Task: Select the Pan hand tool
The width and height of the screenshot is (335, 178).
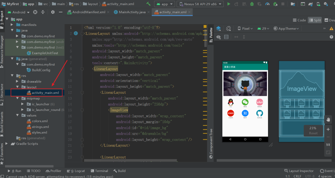Action: 328,120
